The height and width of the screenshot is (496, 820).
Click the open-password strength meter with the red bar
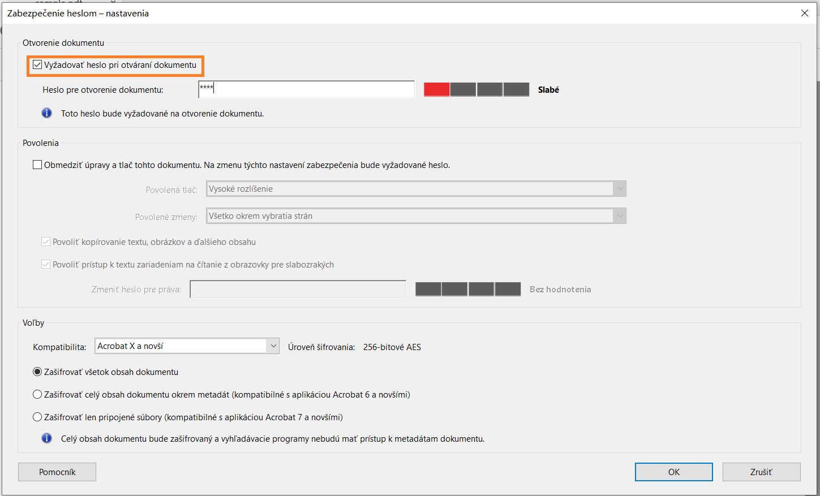[x=476, y=89]
